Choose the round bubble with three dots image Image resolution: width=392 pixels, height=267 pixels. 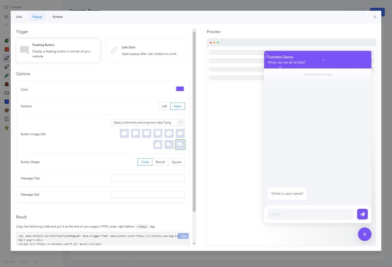180,133
